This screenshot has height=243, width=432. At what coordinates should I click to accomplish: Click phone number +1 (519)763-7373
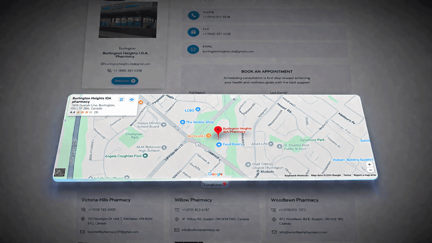tap(292, 210)
